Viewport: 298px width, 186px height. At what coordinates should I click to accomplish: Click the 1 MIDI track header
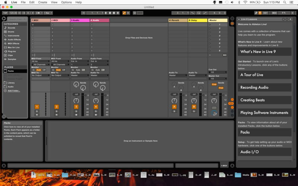tap(41, 20)
